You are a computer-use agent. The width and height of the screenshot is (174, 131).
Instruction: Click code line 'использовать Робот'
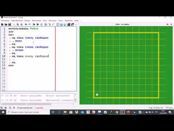coord(24,29)
